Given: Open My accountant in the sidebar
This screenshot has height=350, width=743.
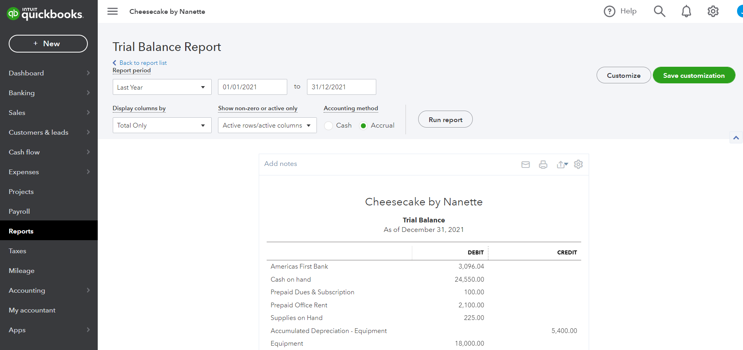Looking at the screenshot, I should click(x=49, y=310).
